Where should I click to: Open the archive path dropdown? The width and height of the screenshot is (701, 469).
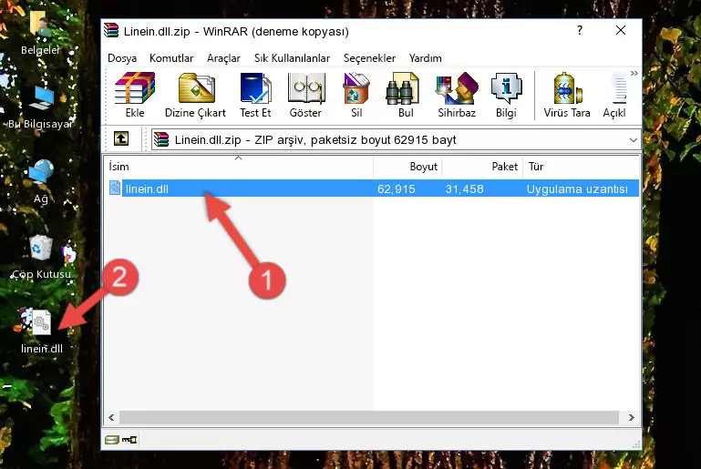[633, 140]
